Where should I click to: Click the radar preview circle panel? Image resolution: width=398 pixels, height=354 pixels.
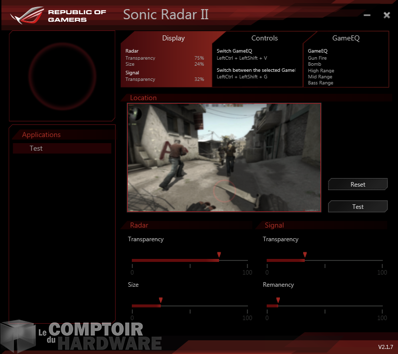[62, 76]
